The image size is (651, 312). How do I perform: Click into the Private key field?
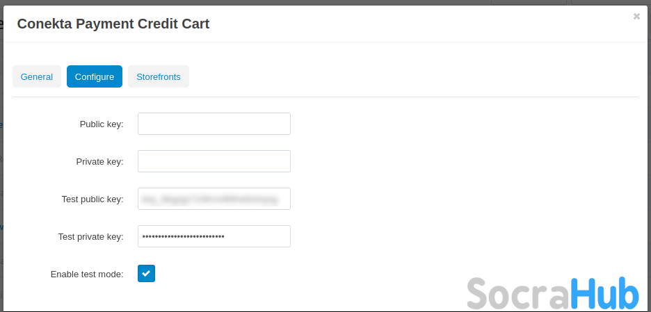click(x=214, y=161)
